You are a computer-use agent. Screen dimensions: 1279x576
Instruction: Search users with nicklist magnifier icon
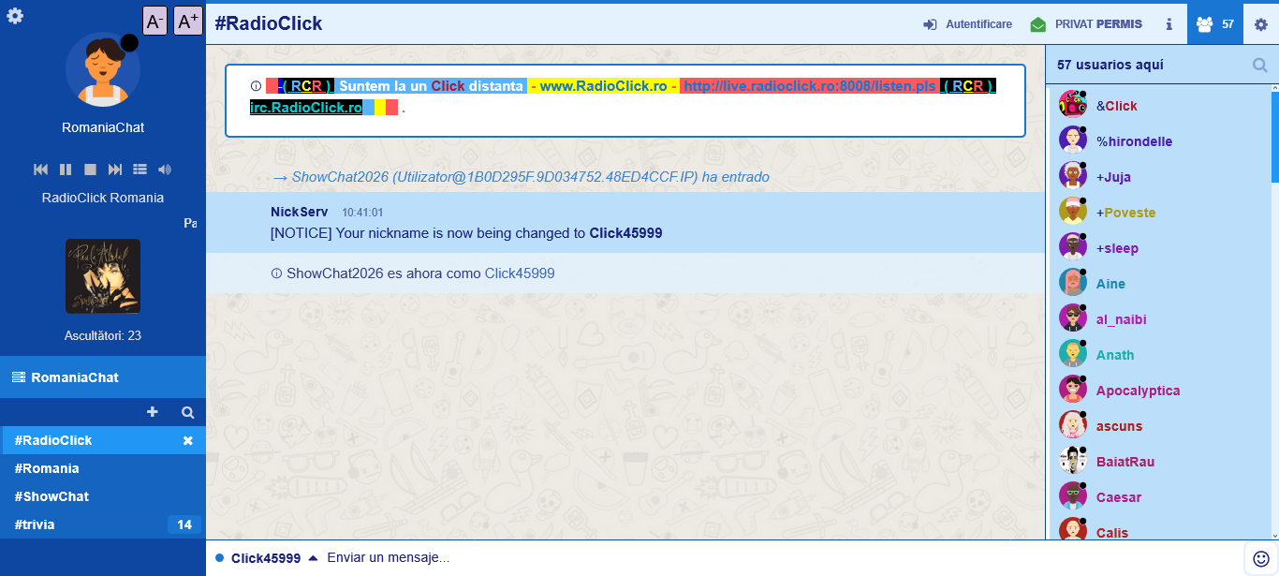[x=1260, y=65]
